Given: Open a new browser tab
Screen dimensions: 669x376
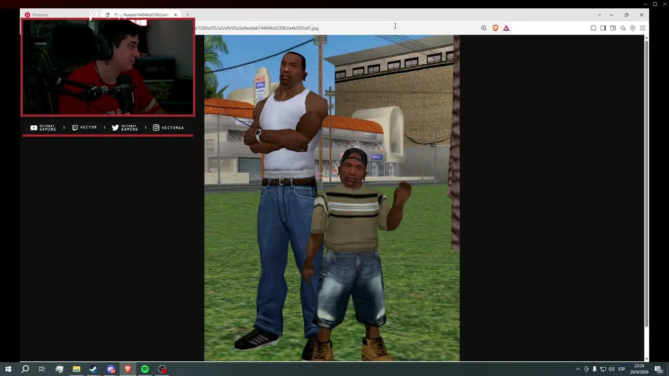Looking at the screenshot, I should (188, 15).
